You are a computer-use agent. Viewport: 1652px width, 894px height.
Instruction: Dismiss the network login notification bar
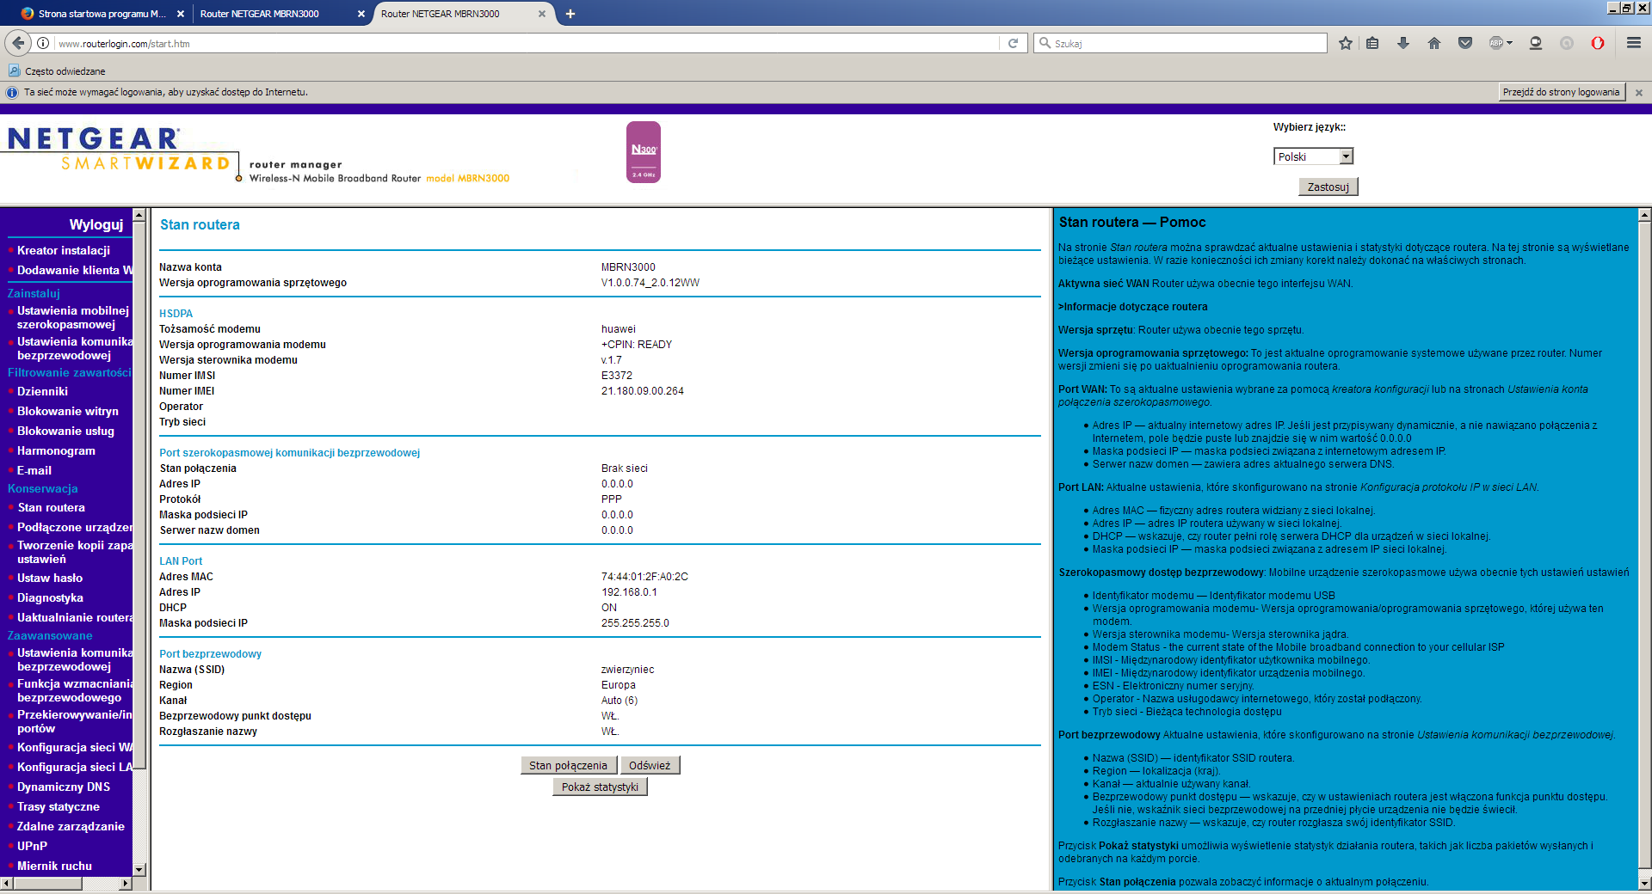[x=1638, y=93]
